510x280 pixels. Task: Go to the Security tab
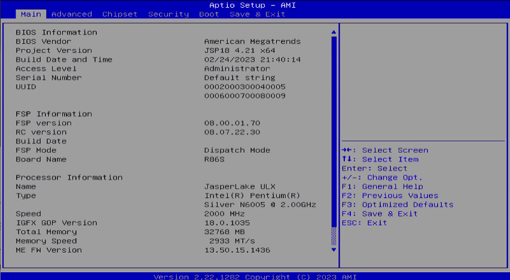[169, 14]
